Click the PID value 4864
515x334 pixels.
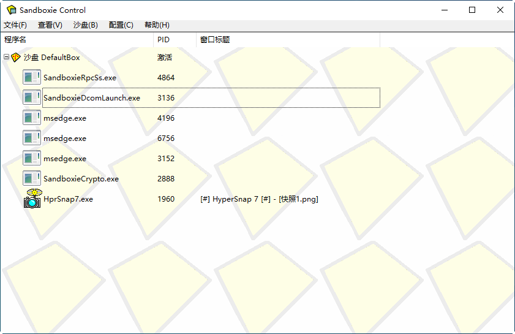point(166,78)
